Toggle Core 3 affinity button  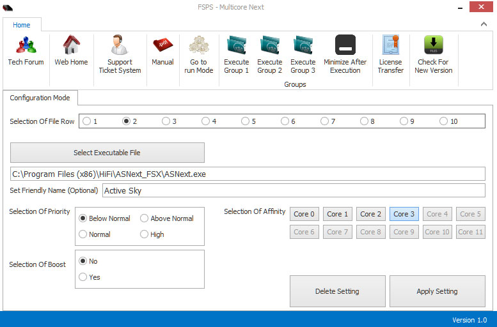[404, 214]
